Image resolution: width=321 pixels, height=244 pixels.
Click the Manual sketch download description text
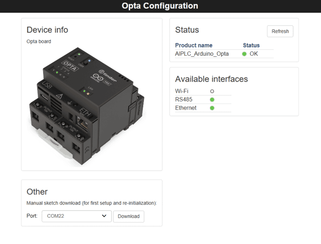92,203
